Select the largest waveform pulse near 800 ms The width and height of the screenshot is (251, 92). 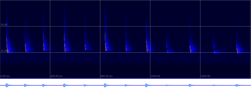(x=105, y=85)
